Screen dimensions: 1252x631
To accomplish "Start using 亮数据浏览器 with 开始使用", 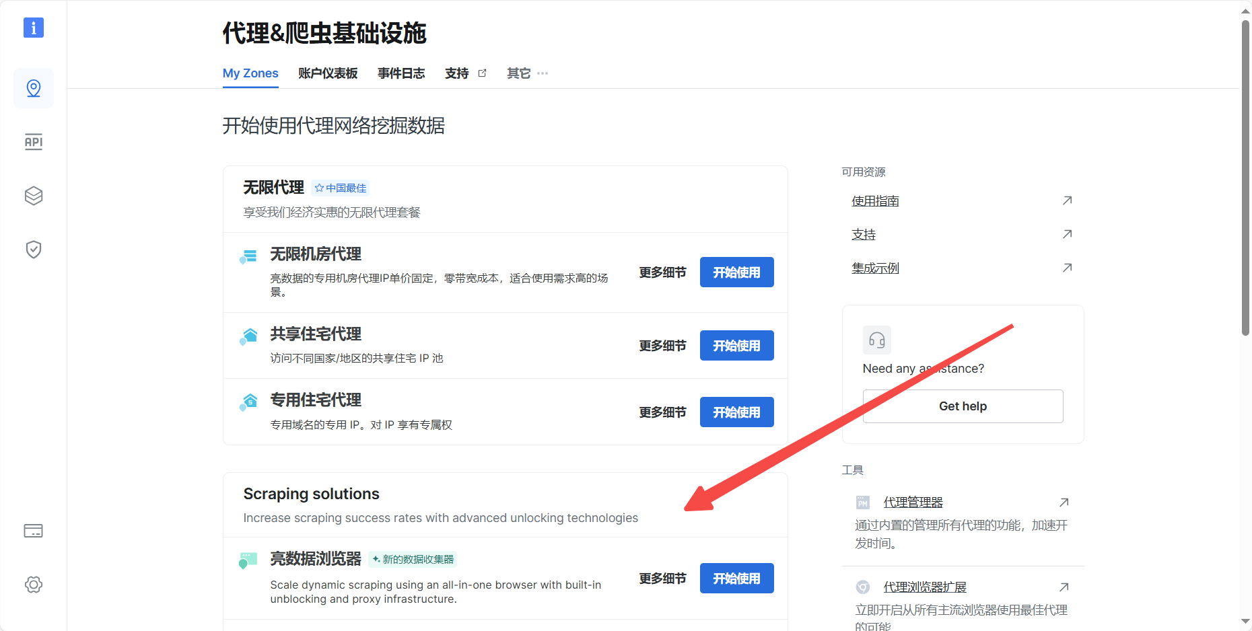I will point(737,579).
